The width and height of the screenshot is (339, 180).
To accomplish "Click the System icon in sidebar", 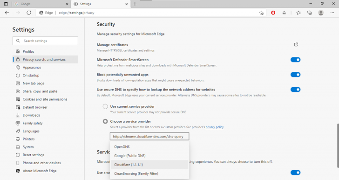I will click(18, 147).
